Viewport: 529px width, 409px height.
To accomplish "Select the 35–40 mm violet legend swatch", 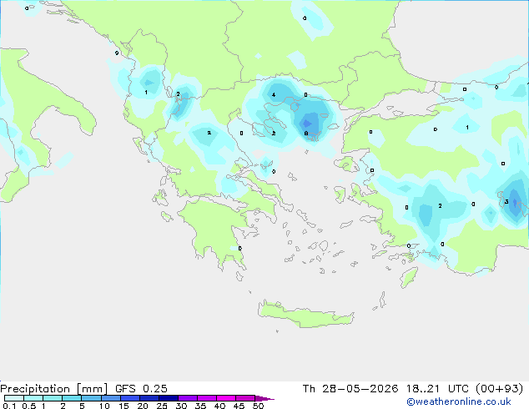I will click(x=206, y=398).
